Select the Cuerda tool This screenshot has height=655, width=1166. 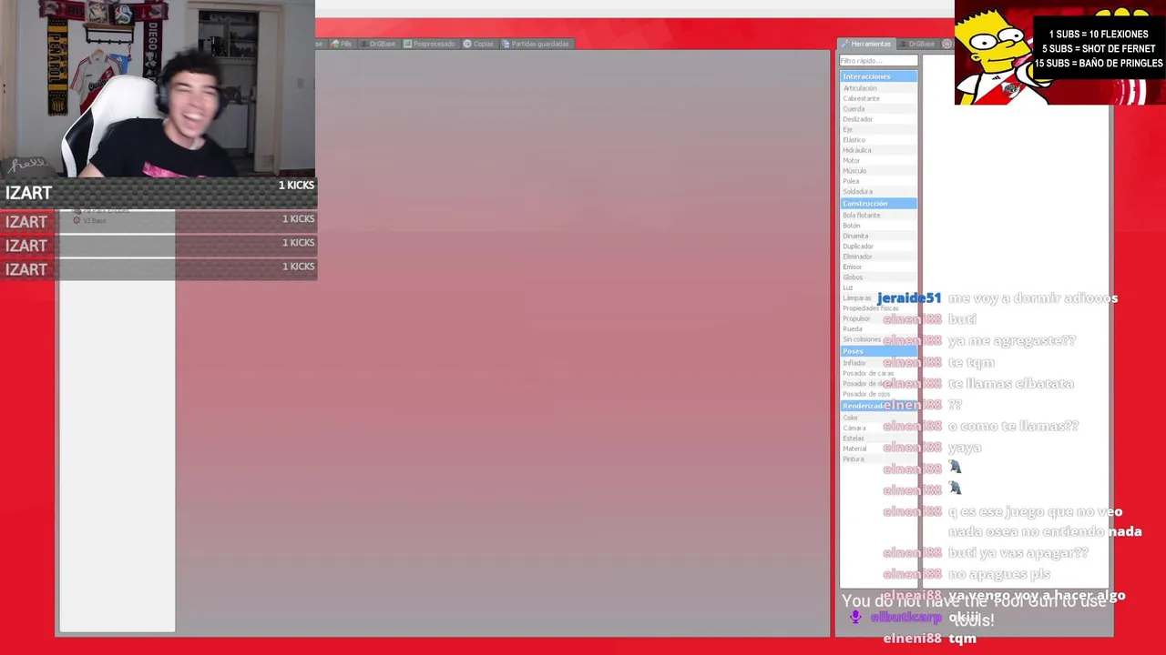tap(878, 109)
